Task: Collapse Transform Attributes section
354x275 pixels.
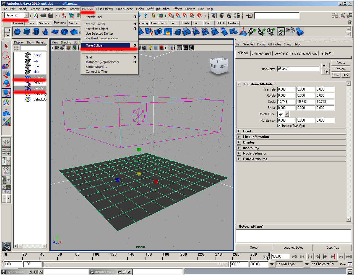Action: pyautogui.click(x=239, y=84)
